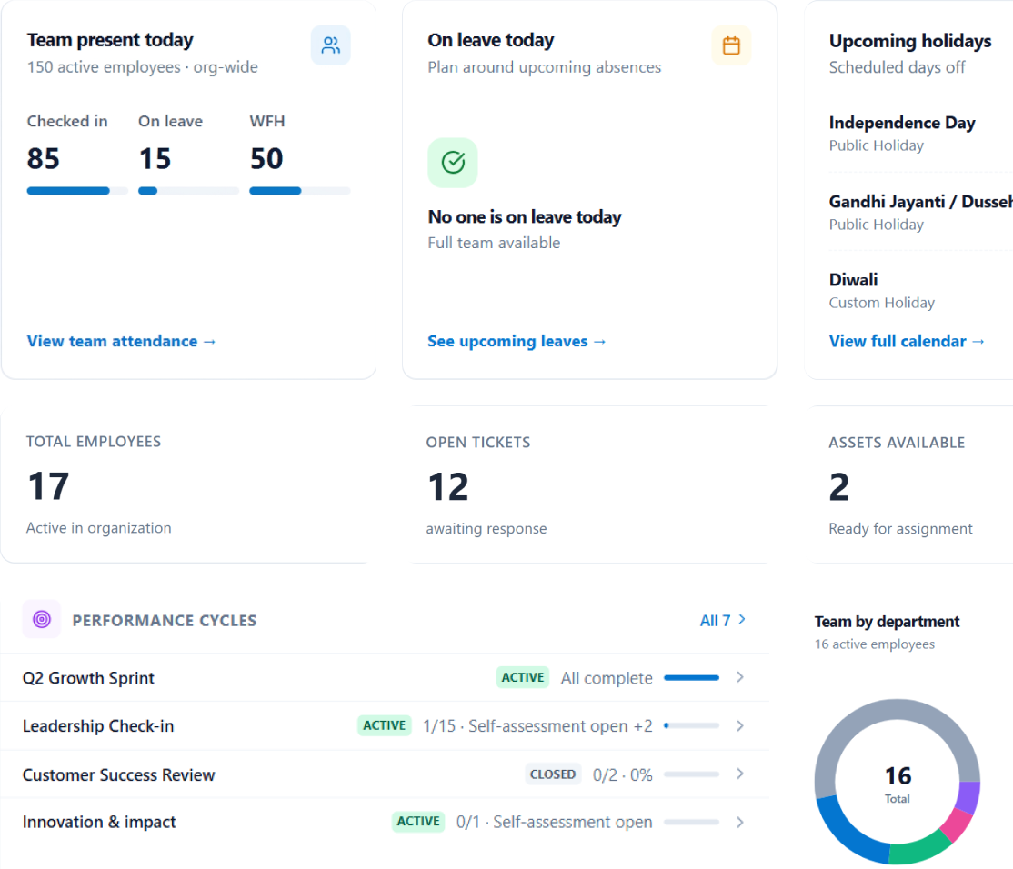This screenshot has height=869, width=1013.
Task: Open View team attendance link
Action: click(122, 341)
